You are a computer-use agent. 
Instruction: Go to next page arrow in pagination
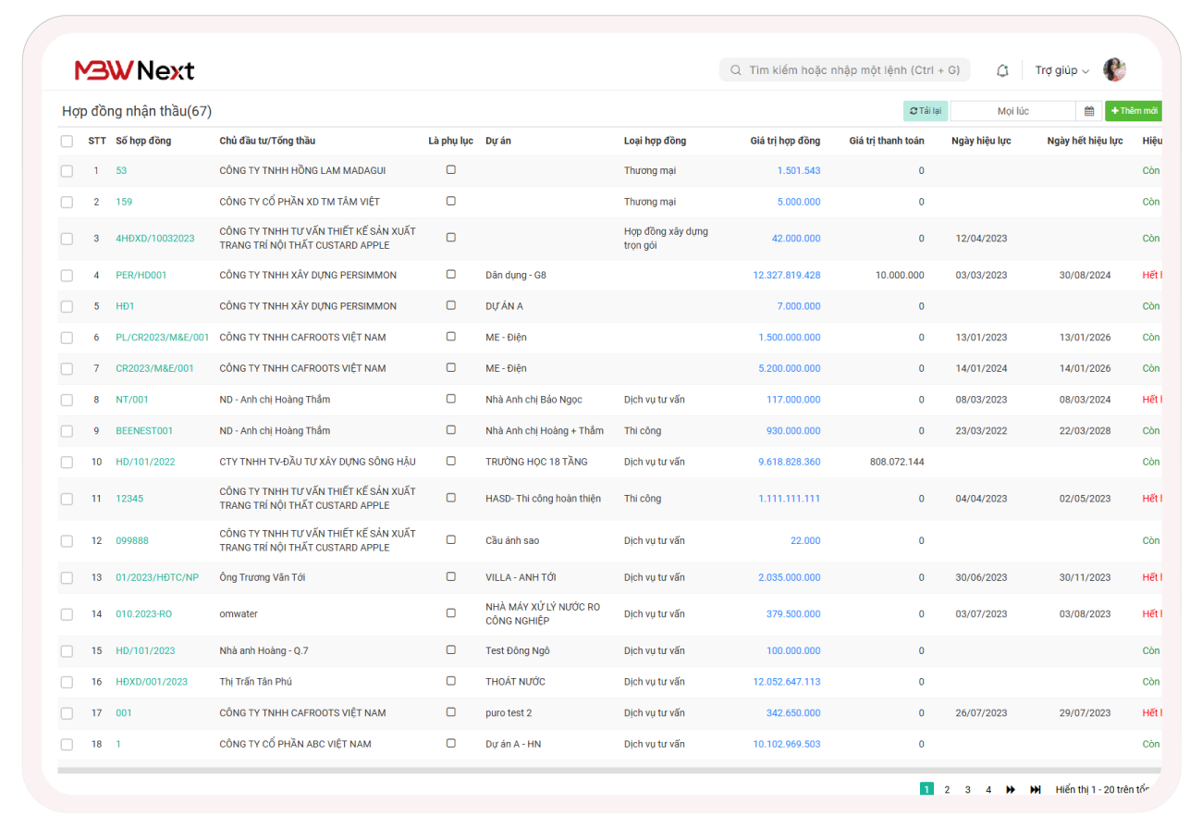tap(1011, 789)
